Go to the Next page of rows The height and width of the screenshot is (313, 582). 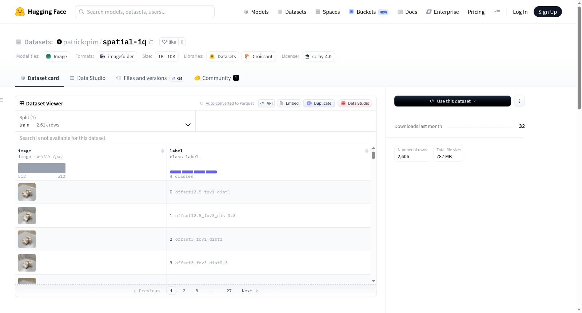coord(250,291)
